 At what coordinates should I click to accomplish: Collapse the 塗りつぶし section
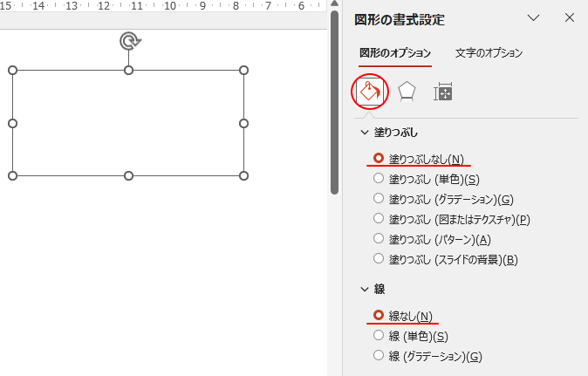365,133
